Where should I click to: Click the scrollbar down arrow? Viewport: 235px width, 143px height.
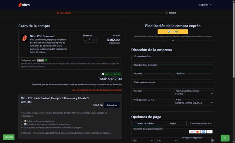pyautogui.click(x=234, y=142)
